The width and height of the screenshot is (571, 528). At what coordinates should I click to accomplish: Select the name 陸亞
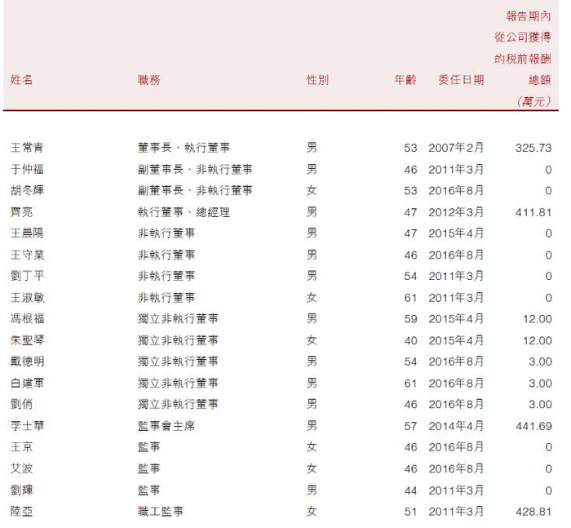click(21, 511)
